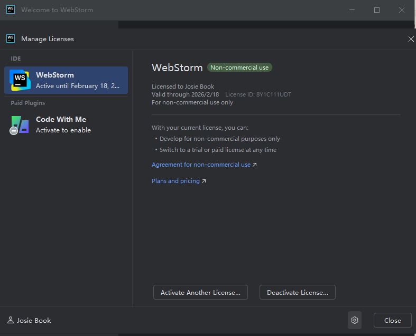
Task: Click Activate Another License button
Action: pos(200,292)
